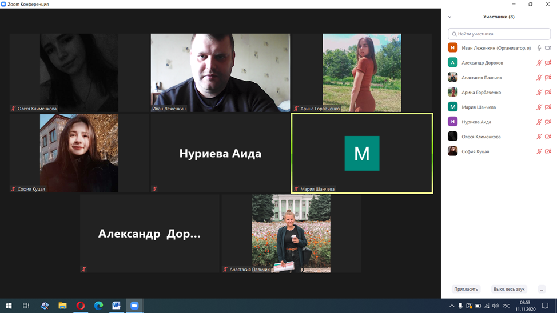Select София Куцая video tile
The height and width of the screenshot is (313, 557).
[79, 153]
